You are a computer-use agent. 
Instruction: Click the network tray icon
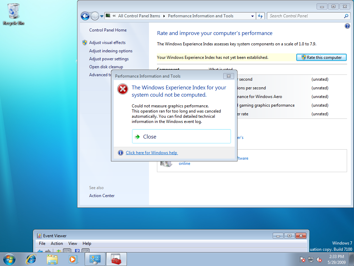click(311, 259)
